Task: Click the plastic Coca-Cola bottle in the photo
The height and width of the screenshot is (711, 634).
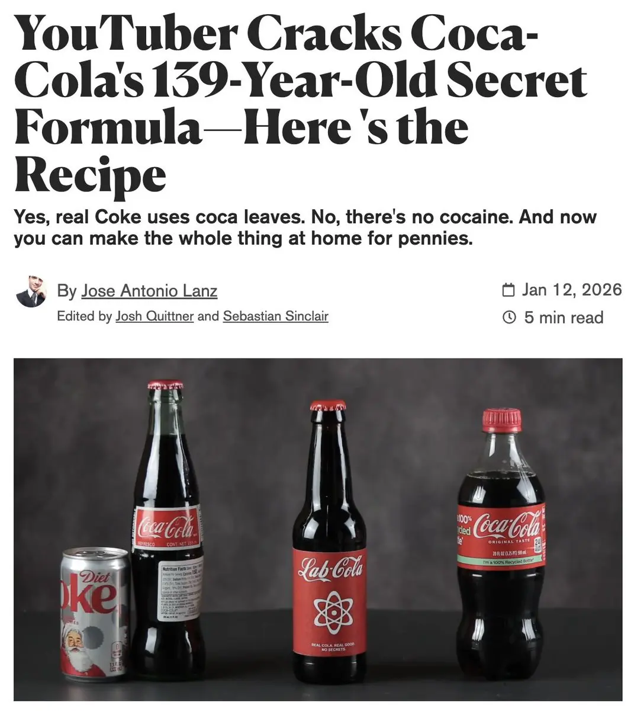Action: pyautogui.click(x=502, y=544)
